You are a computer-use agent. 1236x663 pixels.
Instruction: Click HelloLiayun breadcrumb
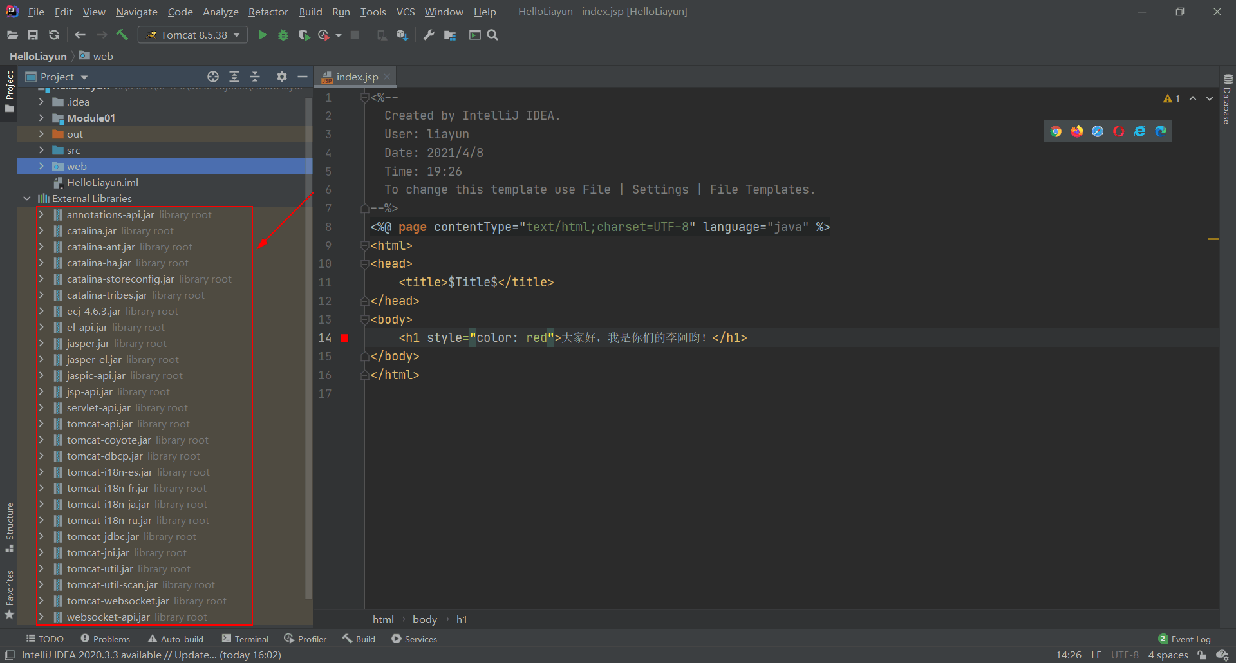click(38, 56)
